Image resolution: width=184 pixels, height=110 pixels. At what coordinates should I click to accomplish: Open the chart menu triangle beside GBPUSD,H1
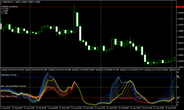click(2, 2)
